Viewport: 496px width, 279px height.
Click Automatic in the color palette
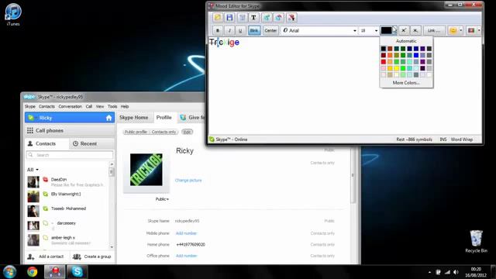point(406,41)
